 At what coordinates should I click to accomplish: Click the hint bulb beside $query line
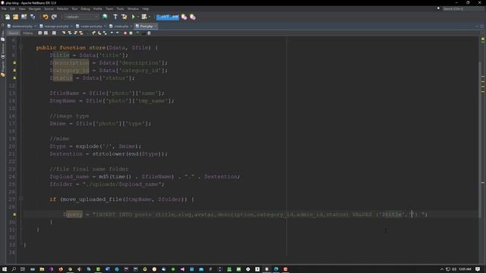pos(14,214)
